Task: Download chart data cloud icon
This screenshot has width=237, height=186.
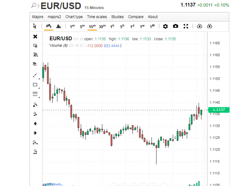Action: pyautogui.click(x=200, y=26)
